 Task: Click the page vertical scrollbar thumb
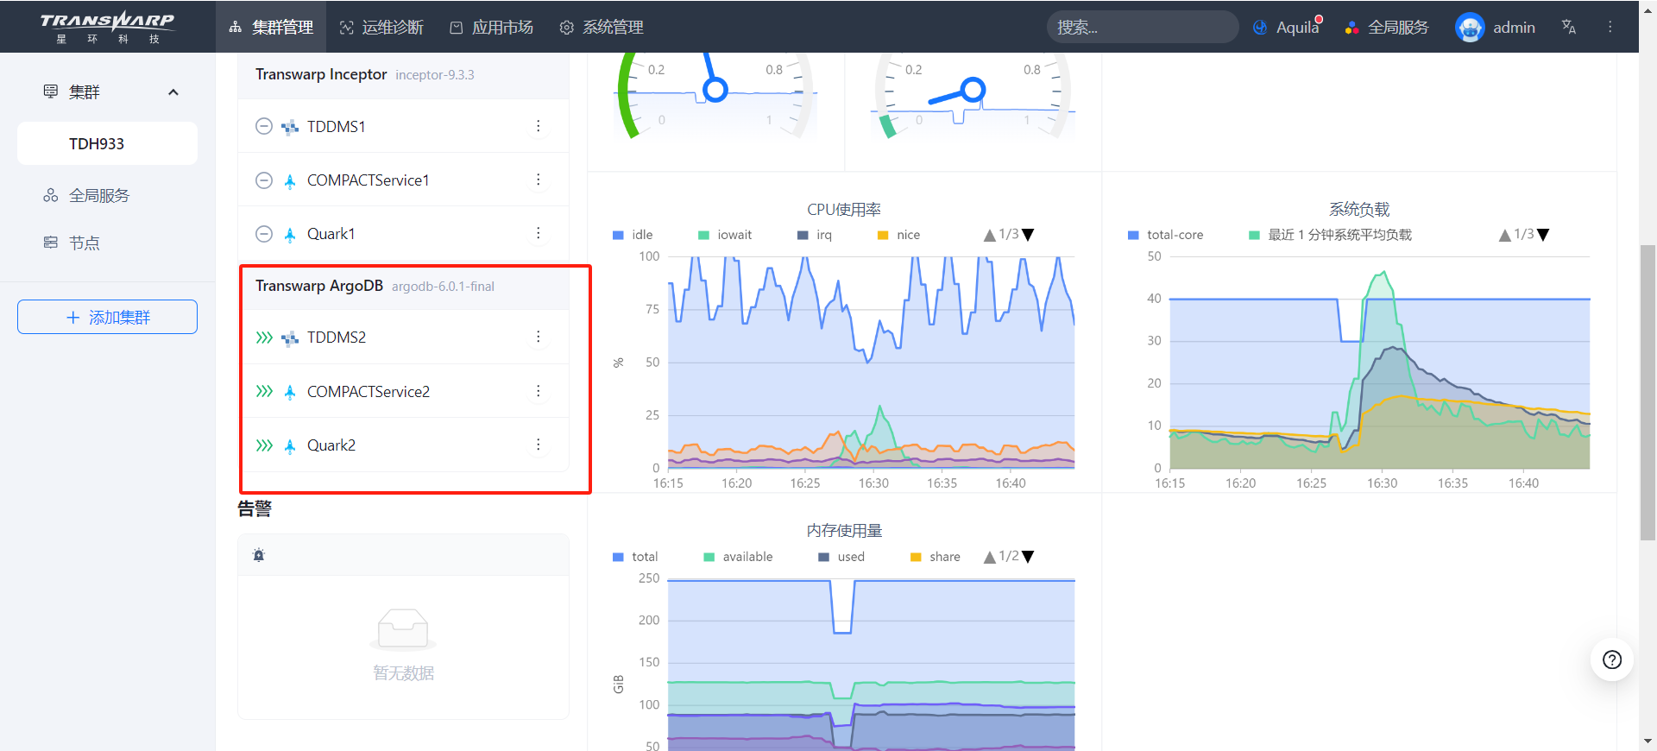pyautogui.click(x=1648, y=393)
